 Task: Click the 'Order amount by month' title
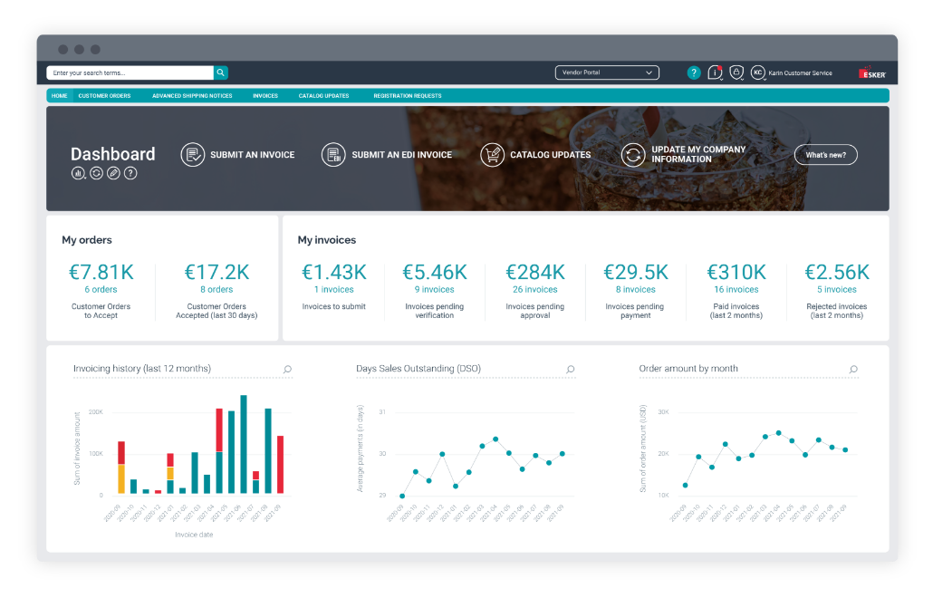688,369
